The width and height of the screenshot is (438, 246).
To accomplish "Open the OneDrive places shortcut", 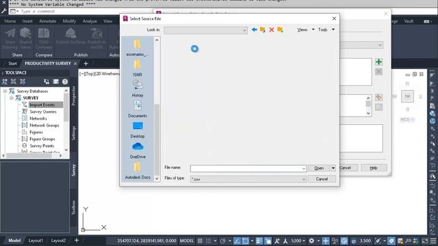I will coord(137,150).
